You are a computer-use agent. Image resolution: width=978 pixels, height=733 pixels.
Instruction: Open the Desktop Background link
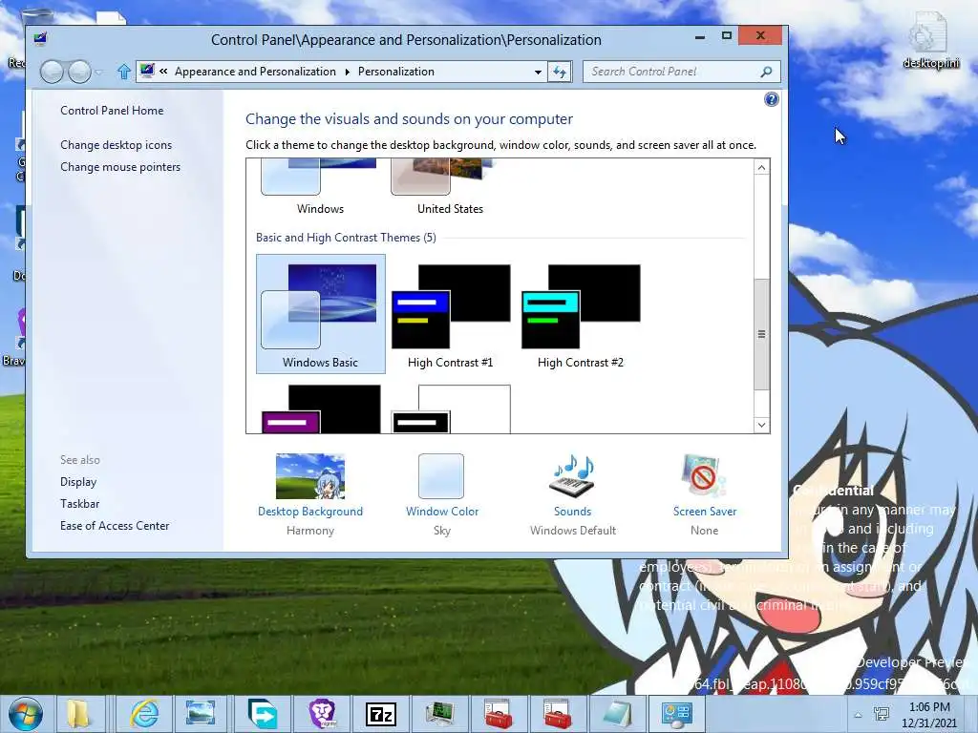pyautogui.click(x=310, y=512)
